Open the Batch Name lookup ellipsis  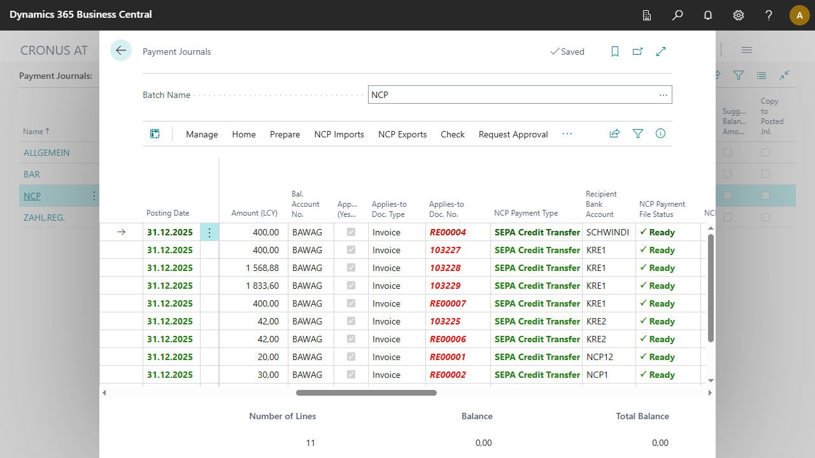(663, 95)
